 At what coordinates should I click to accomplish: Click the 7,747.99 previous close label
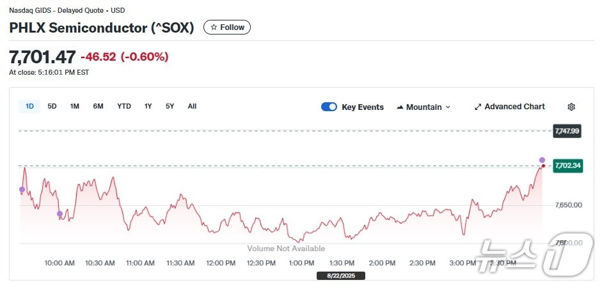pos(567,130)
